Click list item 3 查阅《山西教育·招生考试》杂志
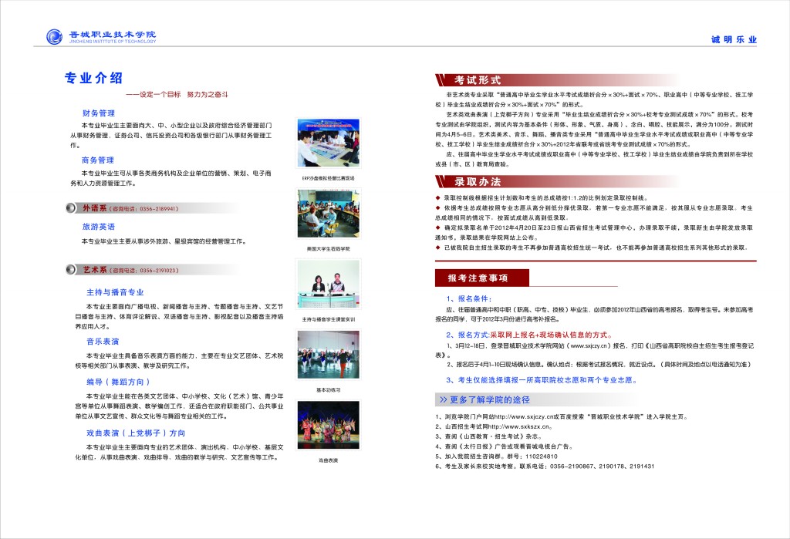Screen dimensions: 790x539 pyautogui.click(x=488, y=436)
